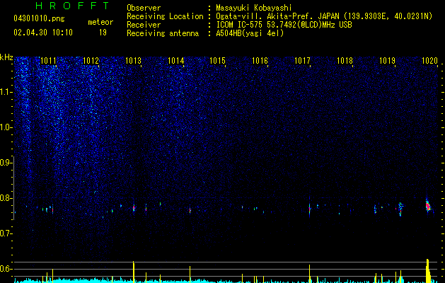The width and height of the screenshot is (445, 283).
Task: Click the meteor echo at 1017
Action: (310, 209)
